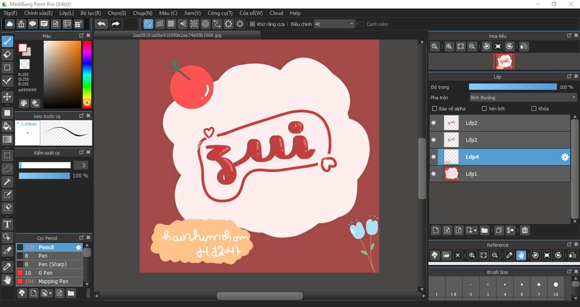
Task: Open settings gear on Lớp4 layer
Action: pyautogui.click(x=565, y=157)
